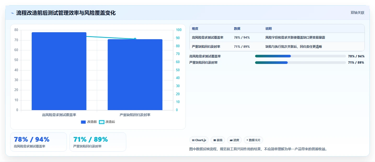The image size is (375, 162).
Task: Click the progress value 71% / 89%
Action: [356, 62]
